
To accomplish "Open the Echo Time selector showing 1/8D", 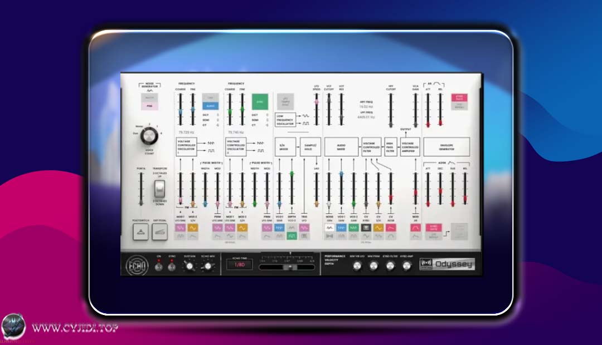I will [x=241, y=263].
